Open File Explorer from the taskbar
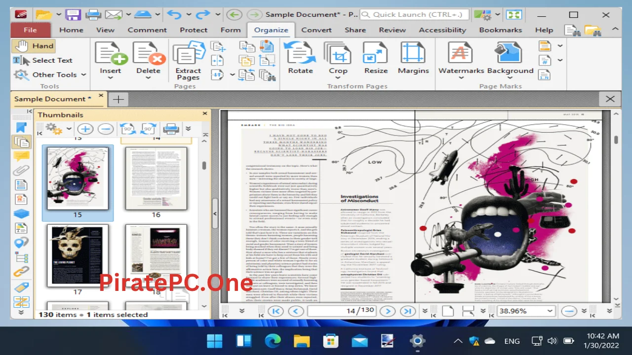The image size is (632, 355). coord(302,341)
